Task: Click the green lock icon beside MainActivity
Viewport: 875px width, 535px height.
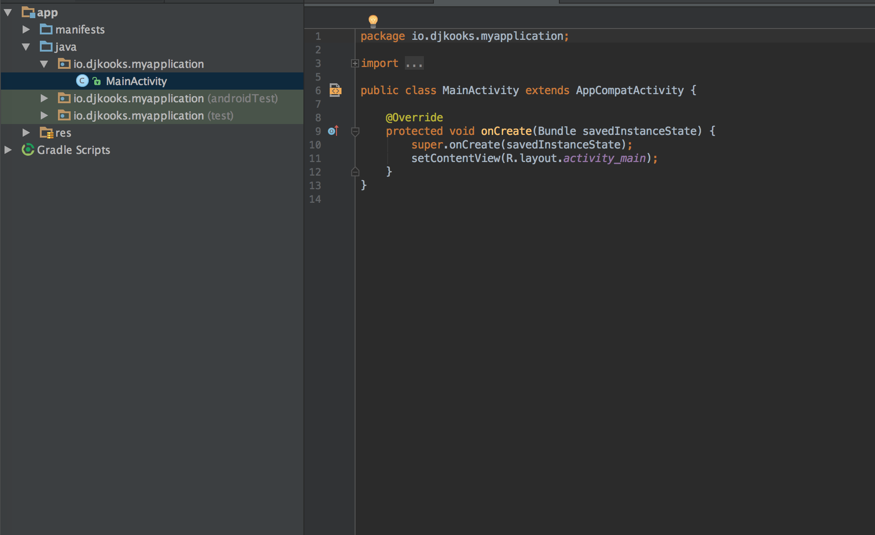Action: (96, 81)
